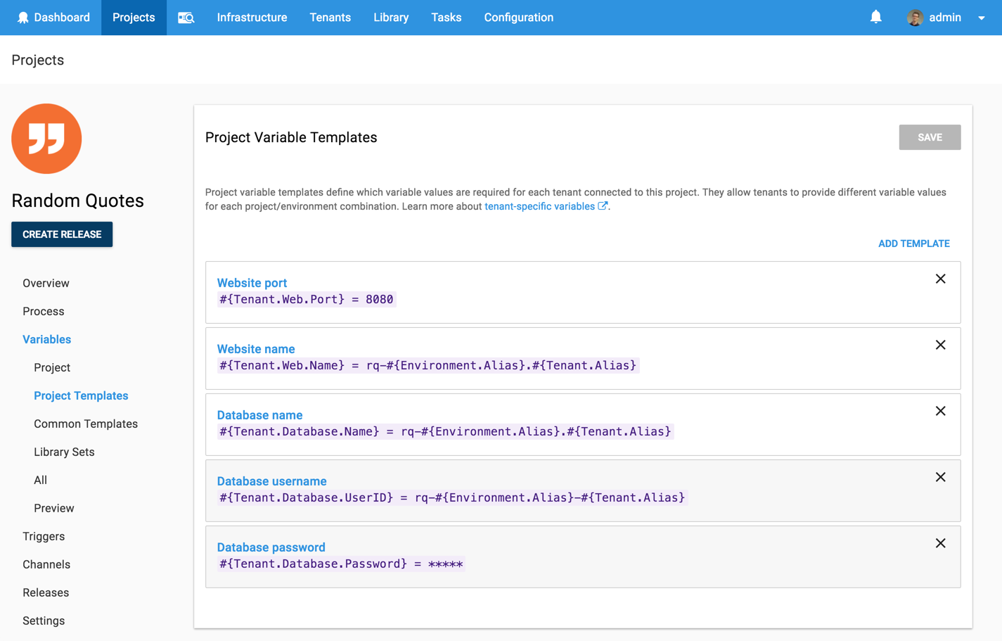The height and width of the screenshot is (641, 1002).
Task: Remove the Database username template
Action: tap(940, 477)
